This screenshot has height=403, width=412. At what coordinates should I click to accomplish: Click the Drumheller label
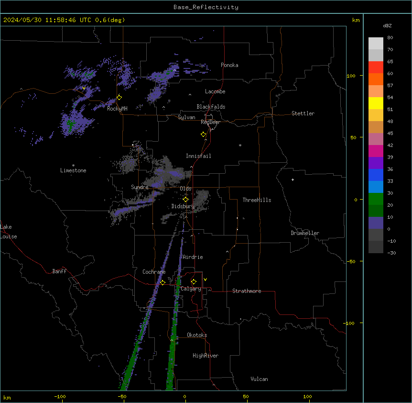point(305,233)
